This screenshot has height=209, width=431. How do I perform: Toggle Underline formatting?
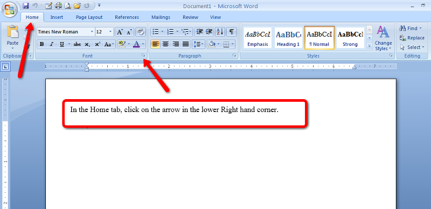(61, 44)
